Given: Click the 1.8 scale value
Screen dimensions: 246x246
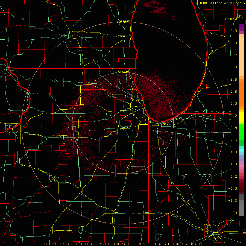Looking at the screenshot, I should (234, 152).
